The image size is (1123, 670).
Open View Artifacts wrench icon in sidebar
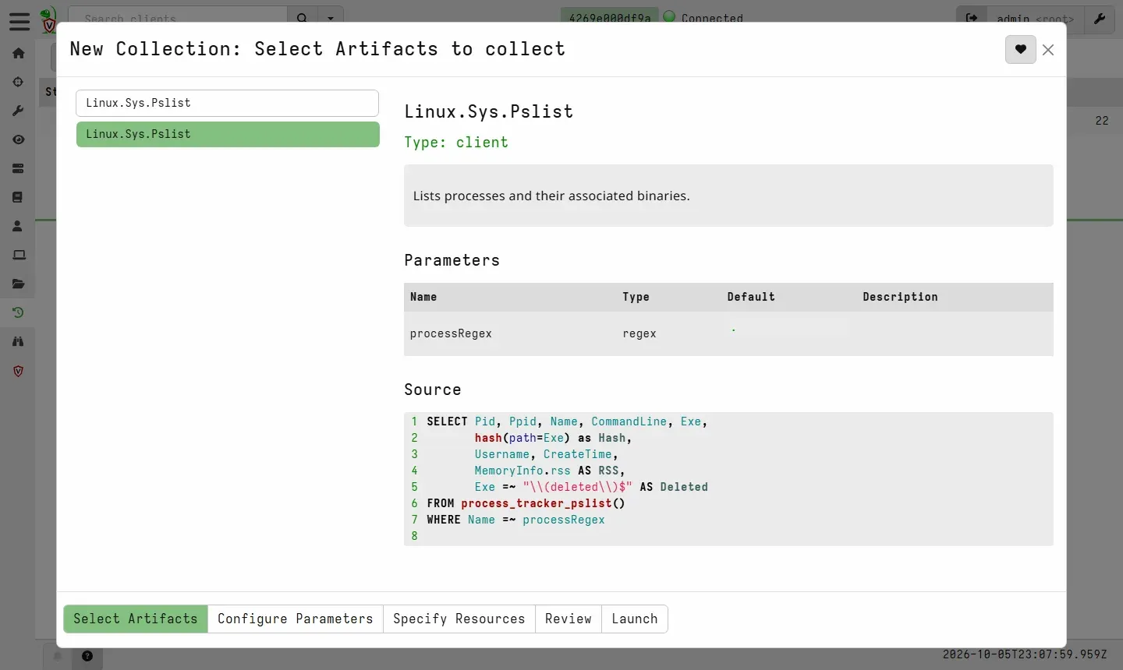coord(19,111)
